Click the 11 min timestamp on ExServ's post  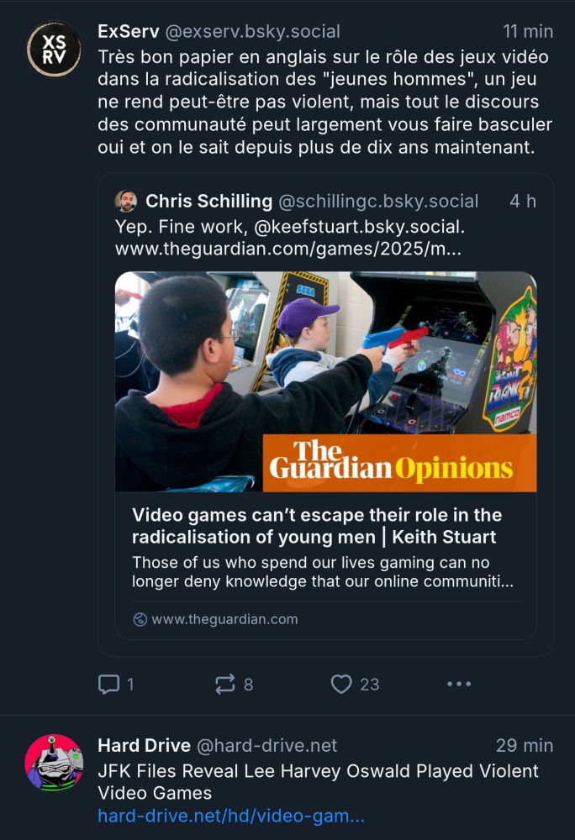(x=528, y=32)
